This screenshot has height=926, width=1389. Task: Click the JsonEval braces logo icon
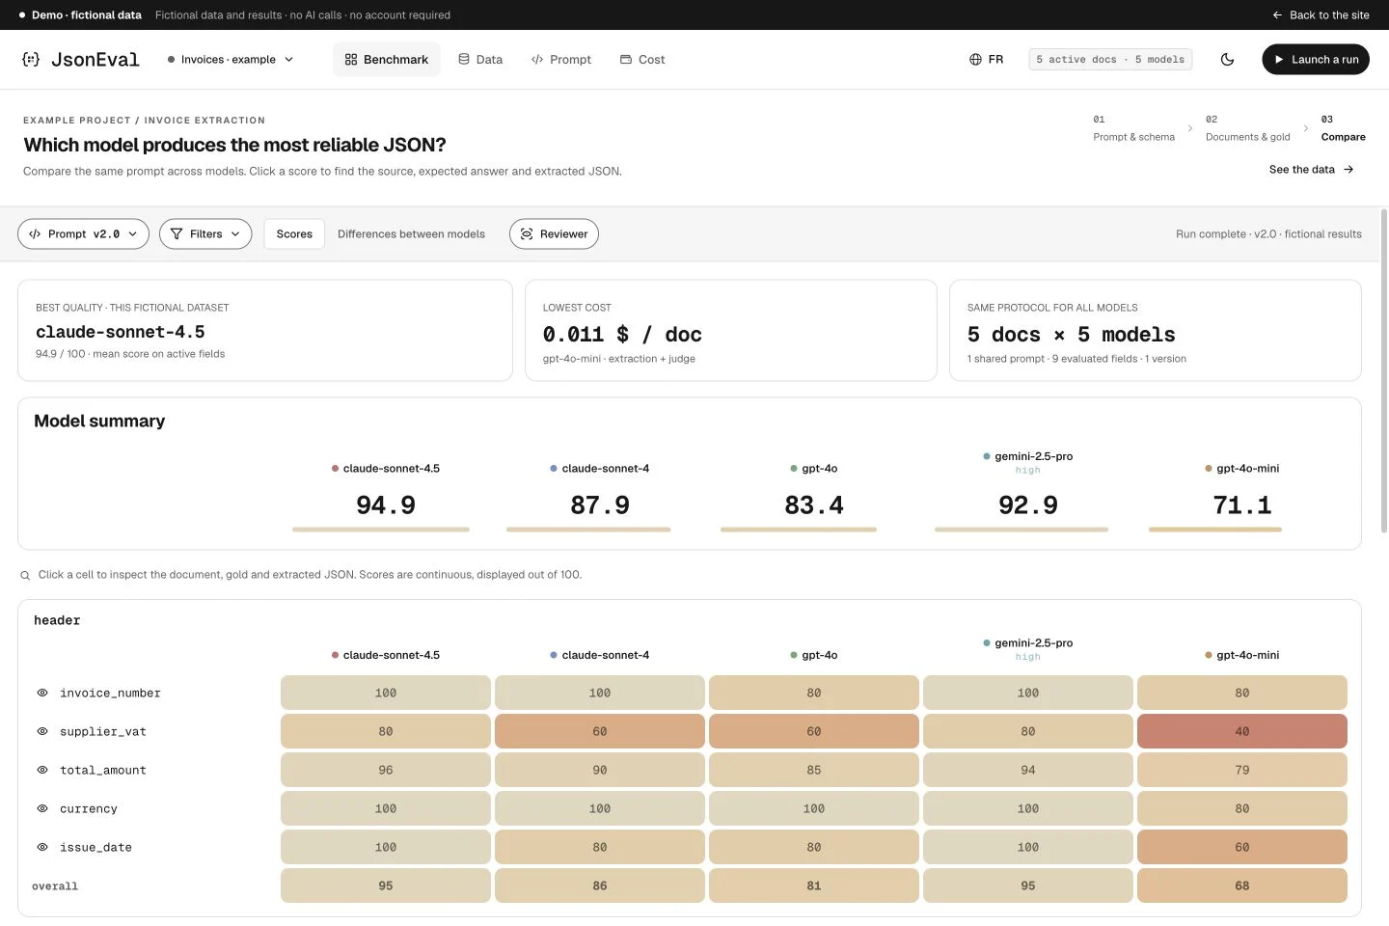[x=31, y=60]
